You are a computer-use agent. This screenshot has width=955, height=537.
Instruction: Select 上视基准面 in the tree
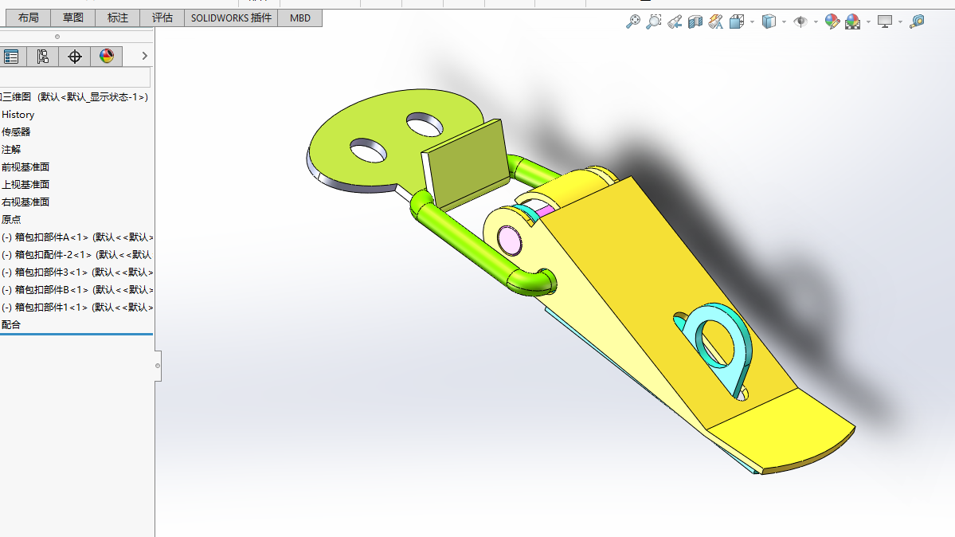tap(25, 185)
